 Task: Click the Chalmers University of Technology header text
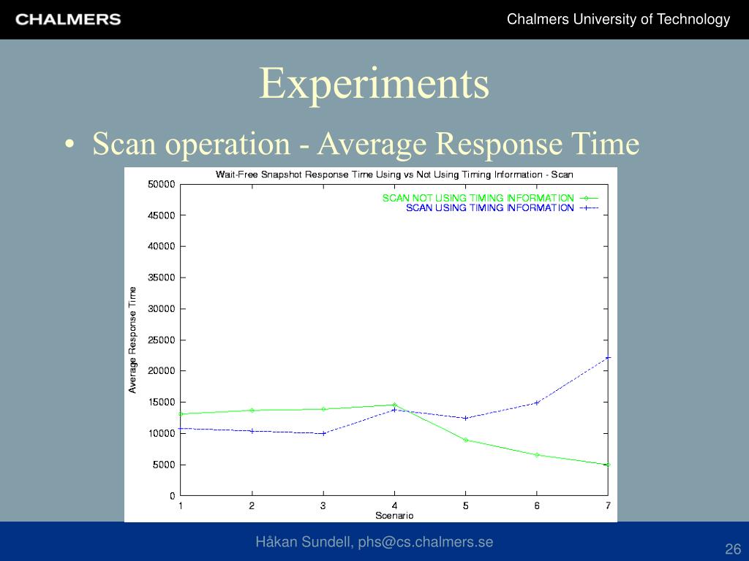point(618,19)
